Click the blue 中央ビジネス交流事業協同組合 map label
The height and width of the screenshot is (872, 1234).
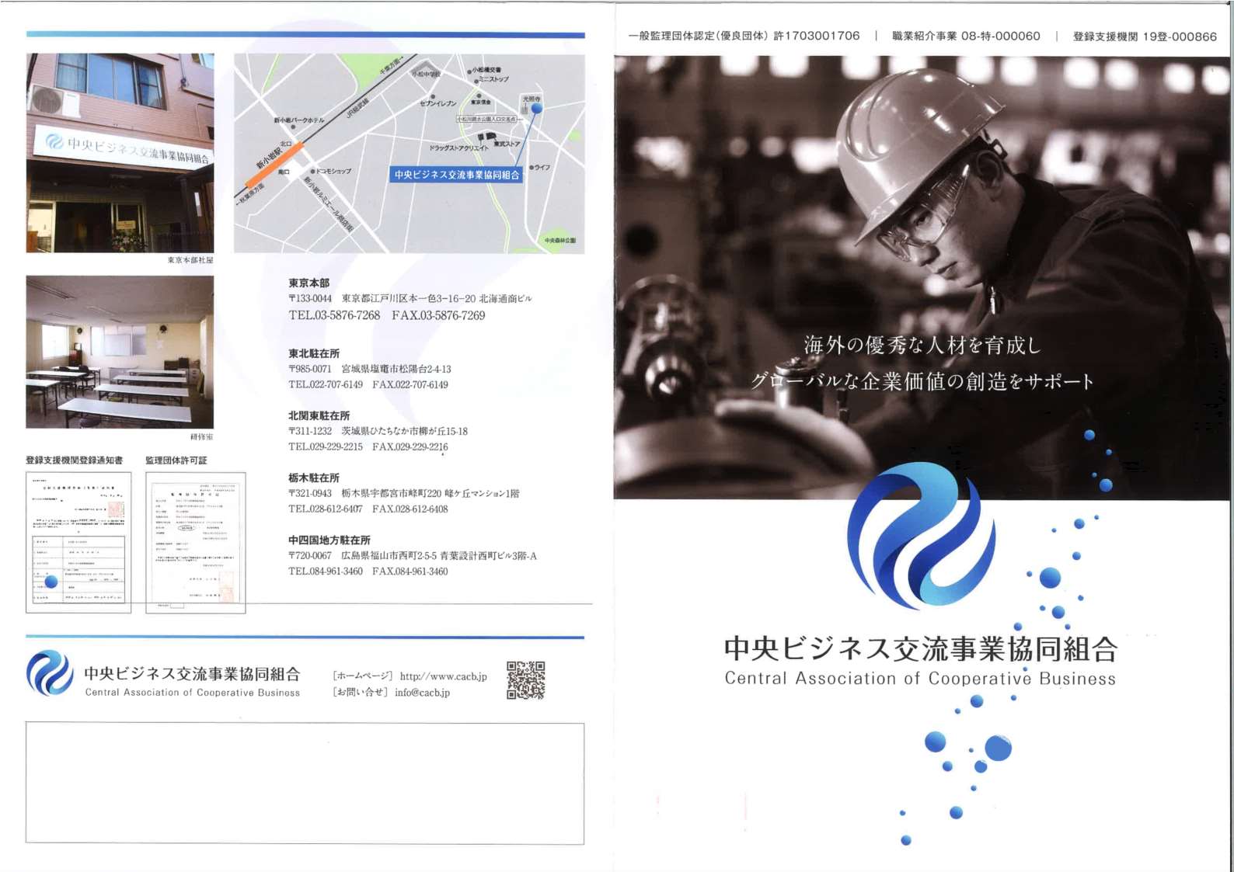pyautogui.click(x=456, y=175)
